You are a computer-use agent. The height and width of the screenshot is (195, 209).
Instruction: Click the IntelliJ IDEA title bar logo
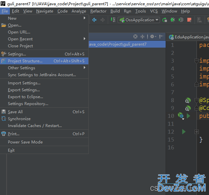coord(3,4)
